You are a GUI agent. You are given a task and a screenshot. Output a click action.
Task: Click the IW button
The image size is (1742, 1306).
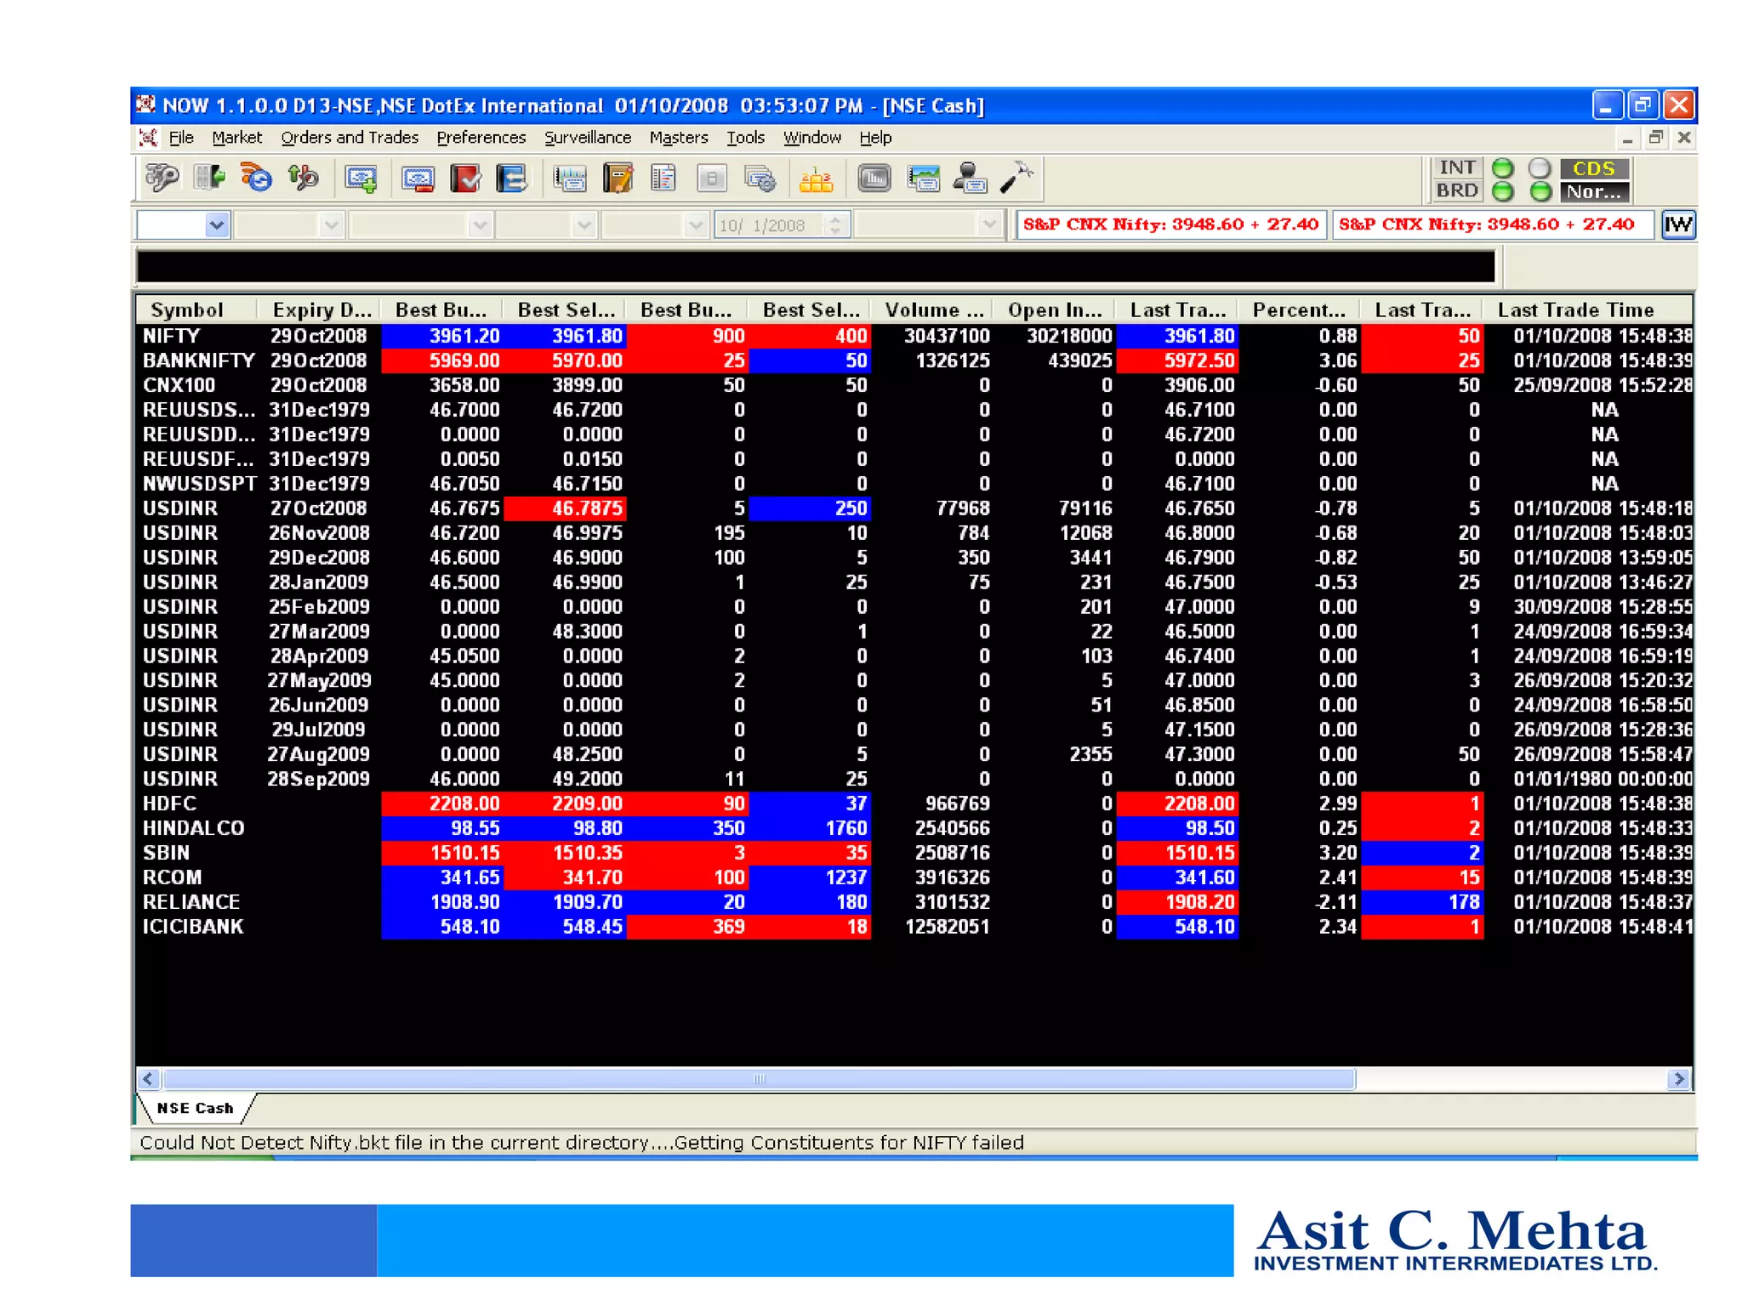(x=1677, y=224)
